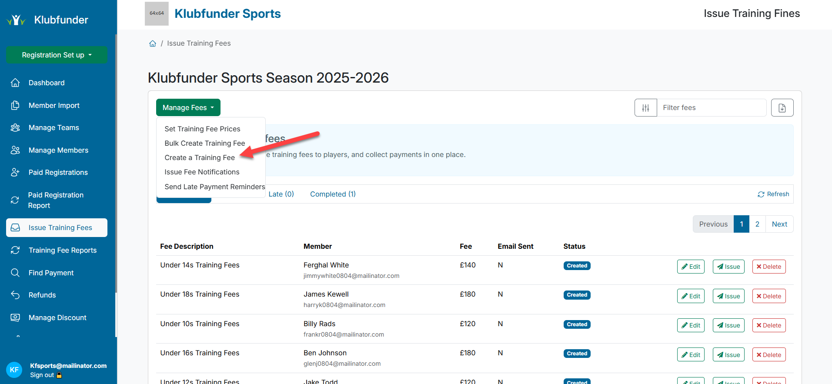Choose Bulk Create Training Fee
Image resolution: width=832 pixels, height=384 pixels.
204,143
